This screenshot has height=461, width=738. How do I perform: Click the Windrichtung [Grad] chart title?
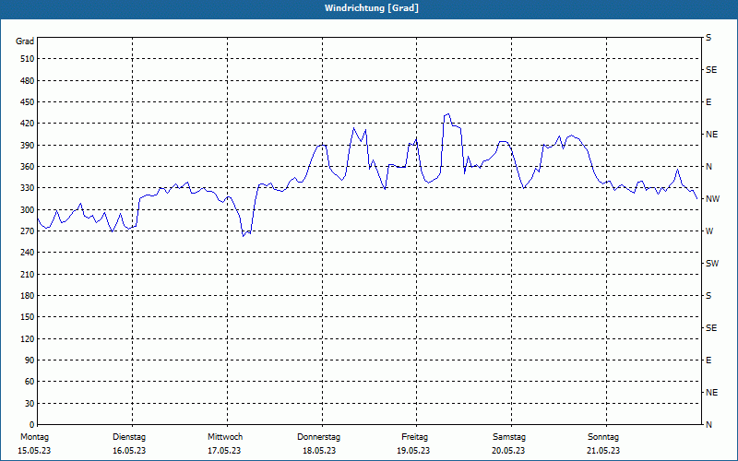(372, 8)
